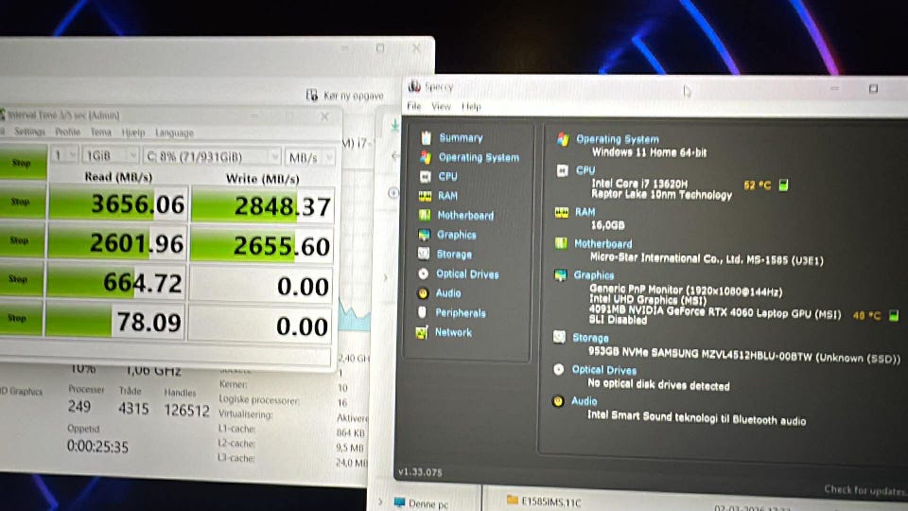Click the Speccy app icon in title bar
Screen dimensions: 908x511
(414, 86)
